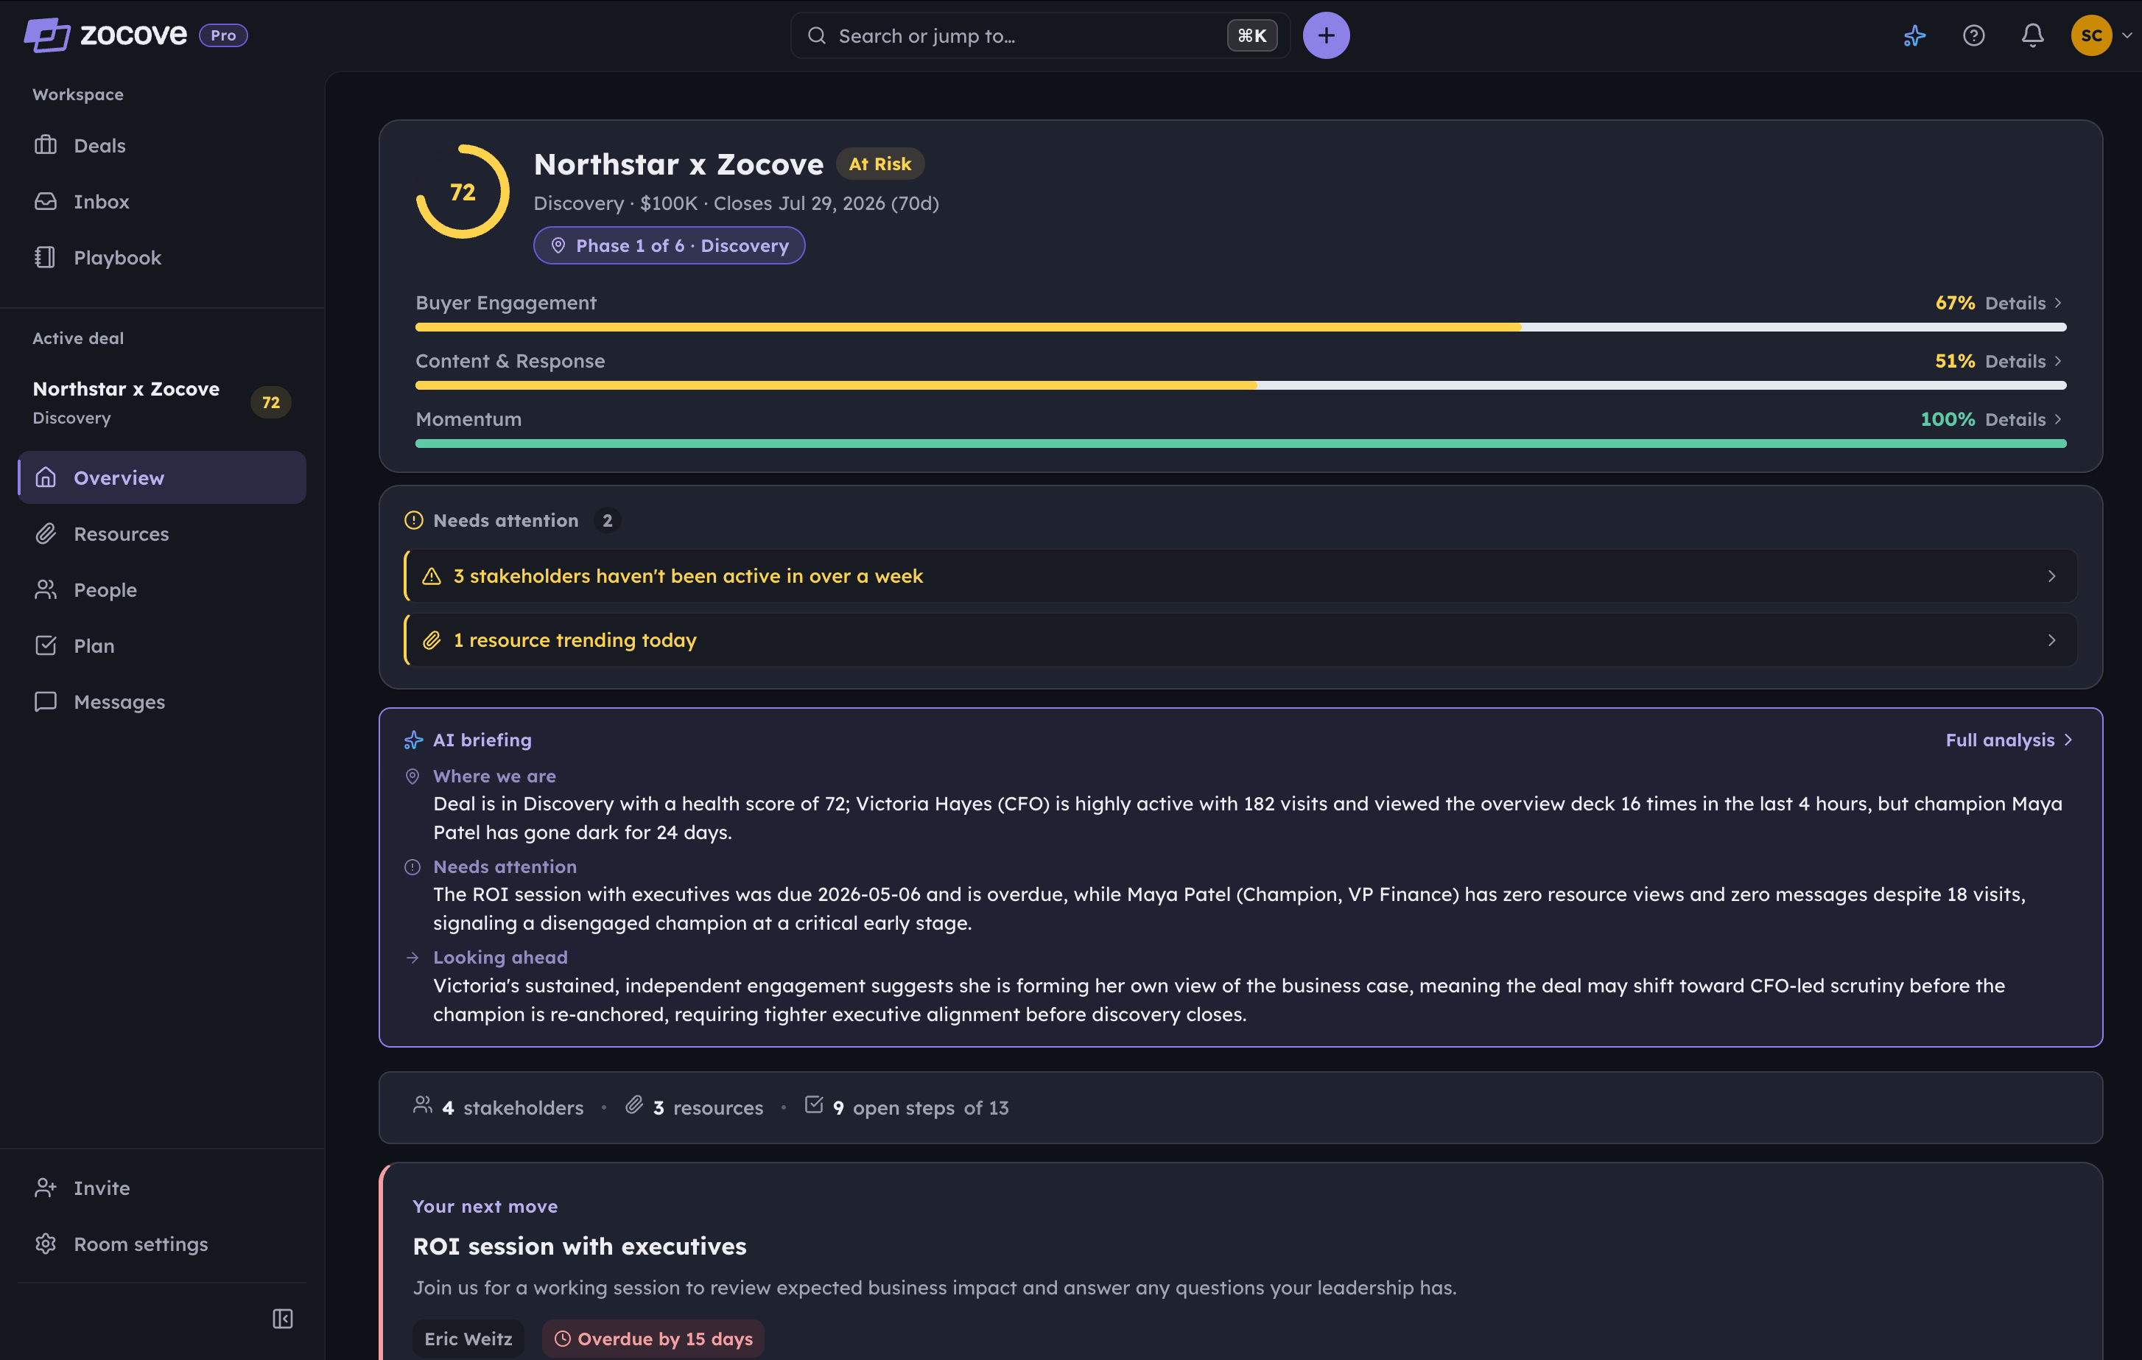Collapse the sidebar with the panel icon
Image resolution: width=2142 pixels, height=1360 pixels.
(x=283, y=1318)
